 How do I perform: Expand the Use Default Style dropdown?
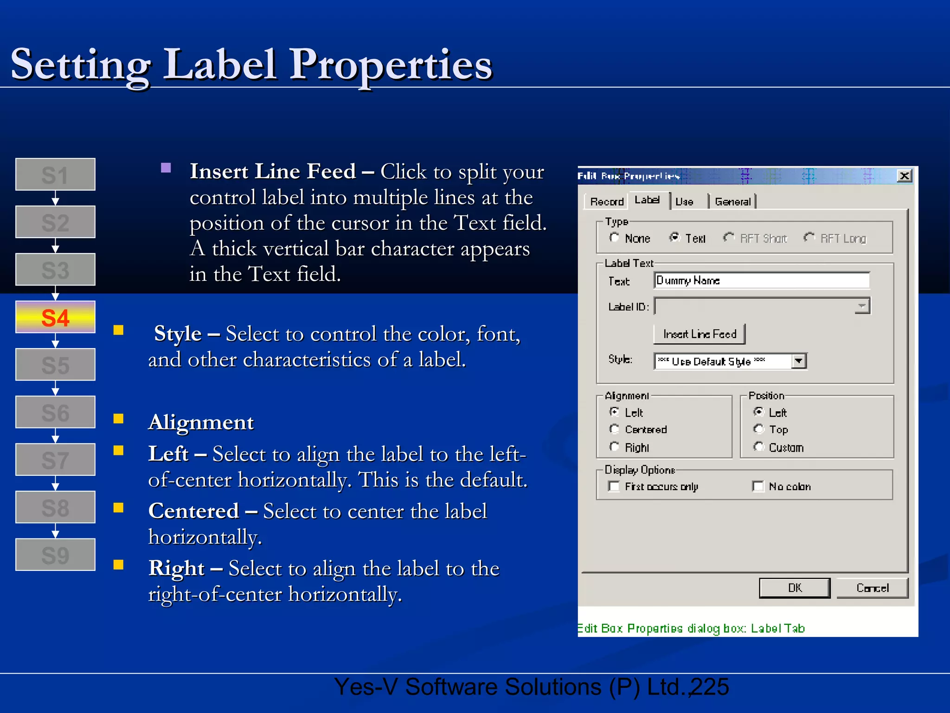point(799,361)
